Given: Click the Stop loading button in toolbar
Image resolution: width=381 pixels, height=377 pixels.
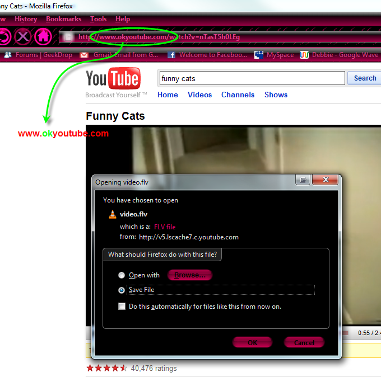Looking at the screenshot, I should [x=22, y=37].
